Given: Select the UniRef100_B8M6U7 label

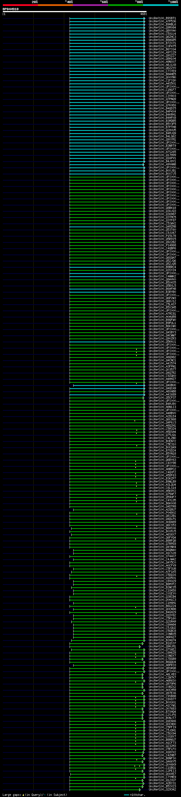Looking at the screenshot, I should tap(162, 739).
